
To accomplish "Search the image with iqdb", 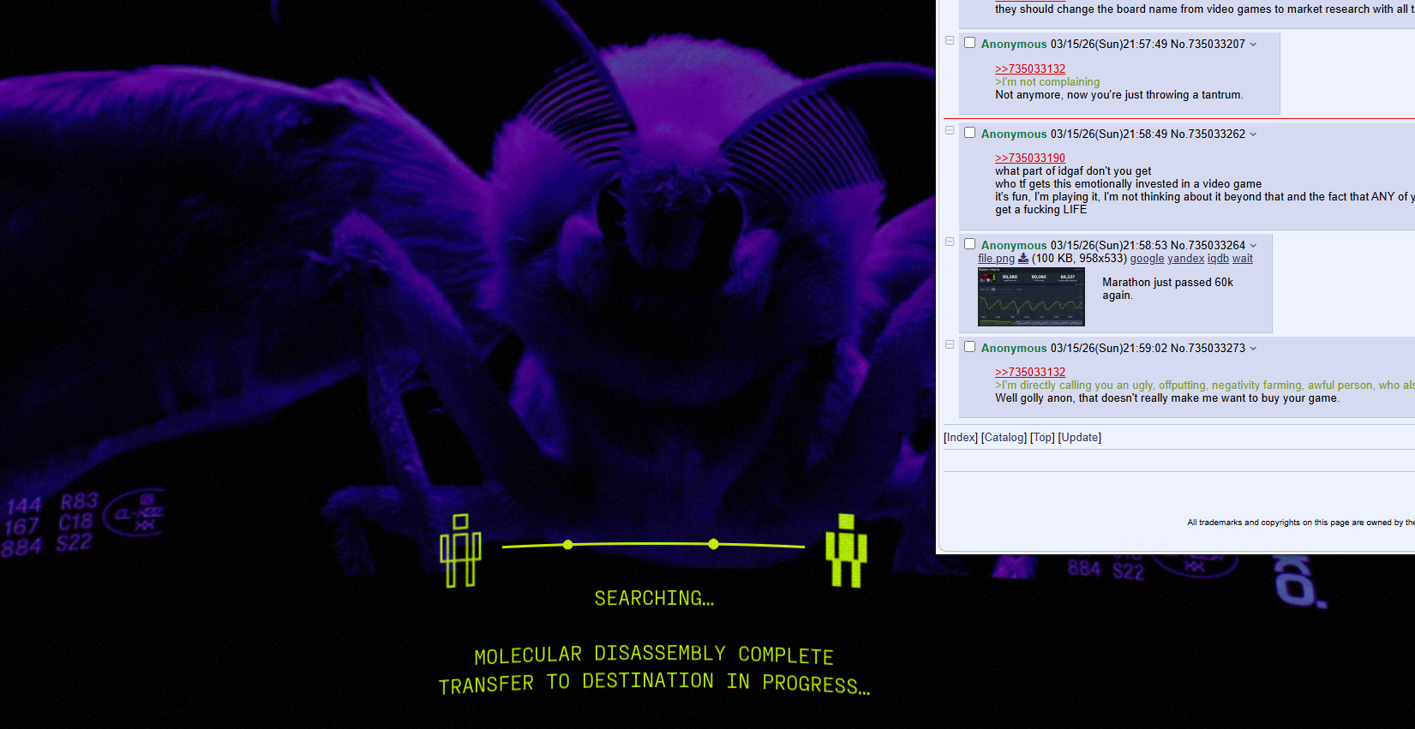I will coord(1218,259).
